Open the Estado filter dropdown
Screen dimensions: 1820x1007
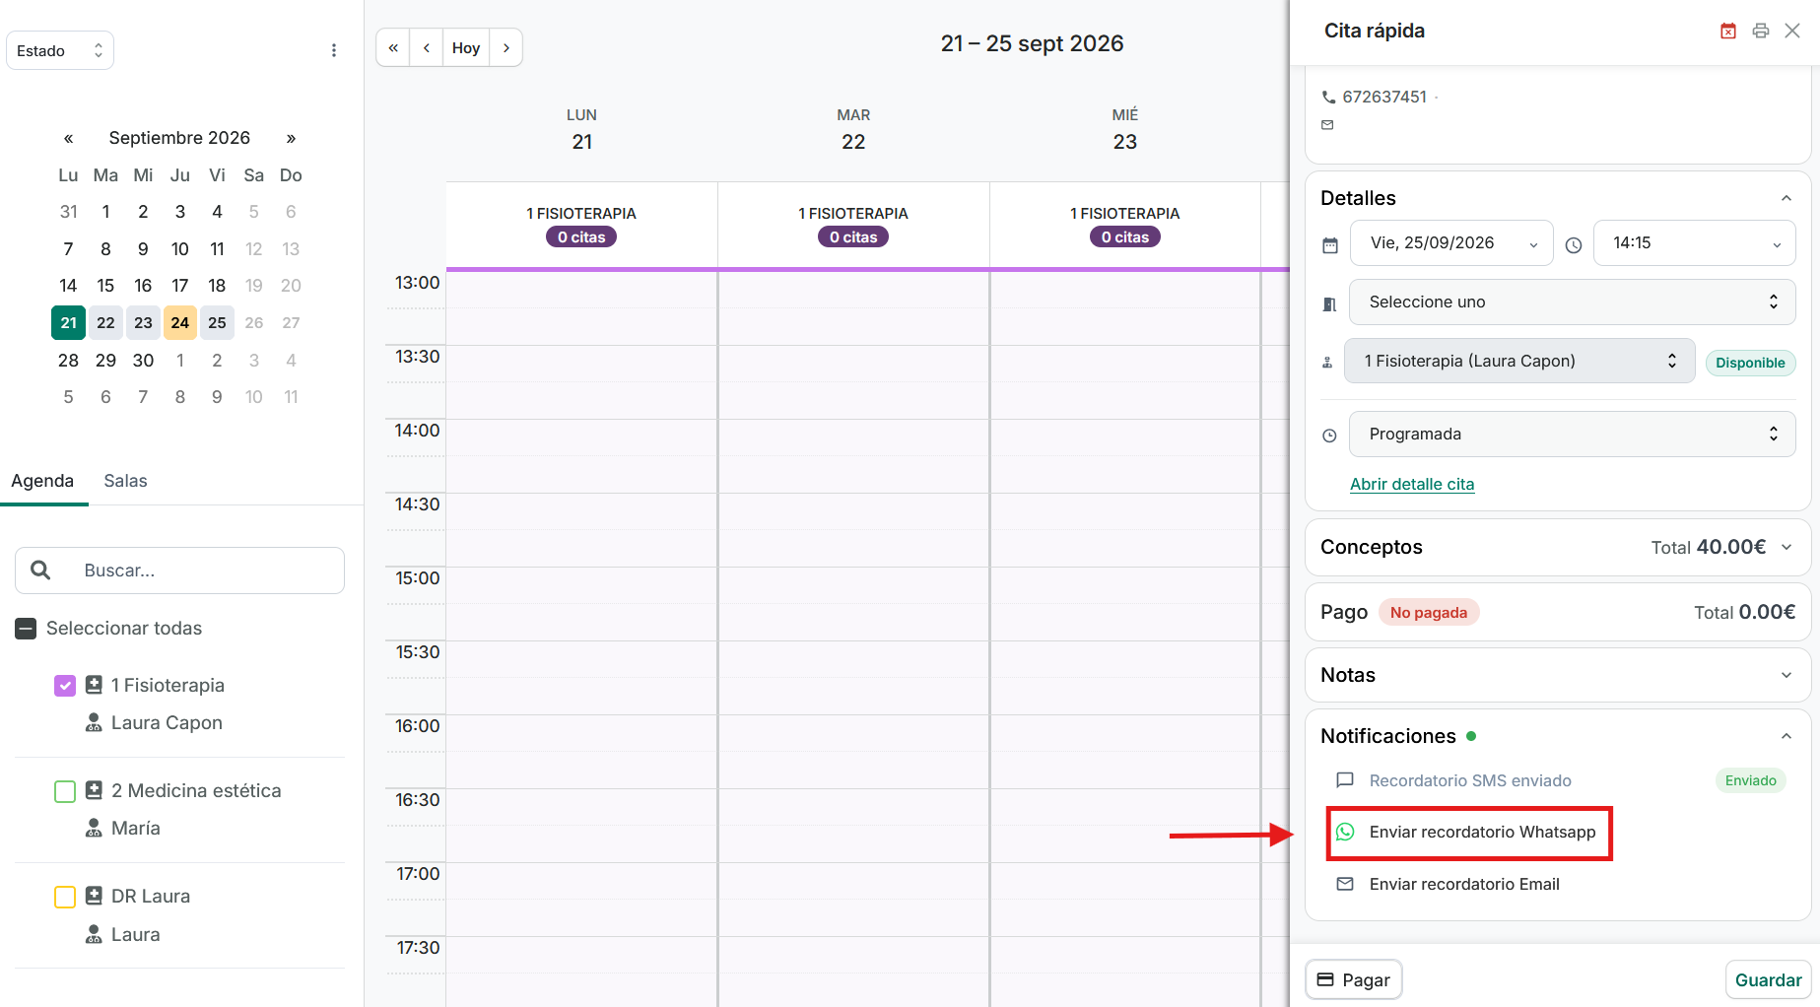click(60, 50)
